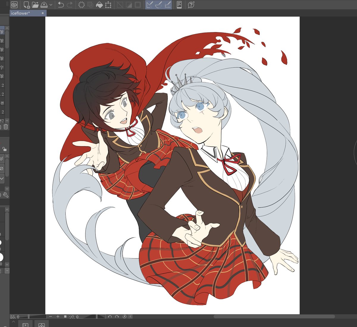Expand tool property double-chevron dropdown
This screenshot has width=357, height=327.
1,159
